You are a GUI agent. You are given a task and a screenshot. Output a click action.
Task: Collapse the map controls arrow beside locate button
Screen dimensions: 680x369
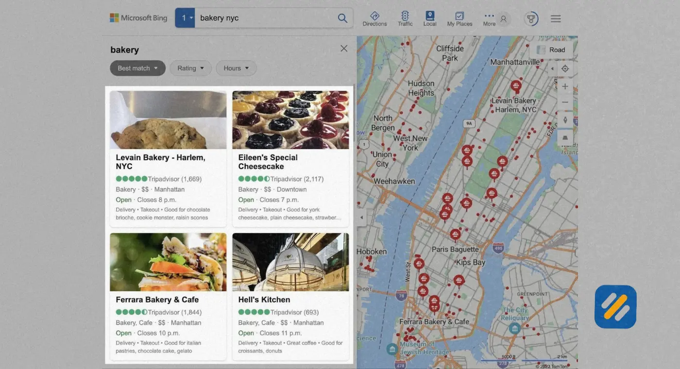(553, 69)
